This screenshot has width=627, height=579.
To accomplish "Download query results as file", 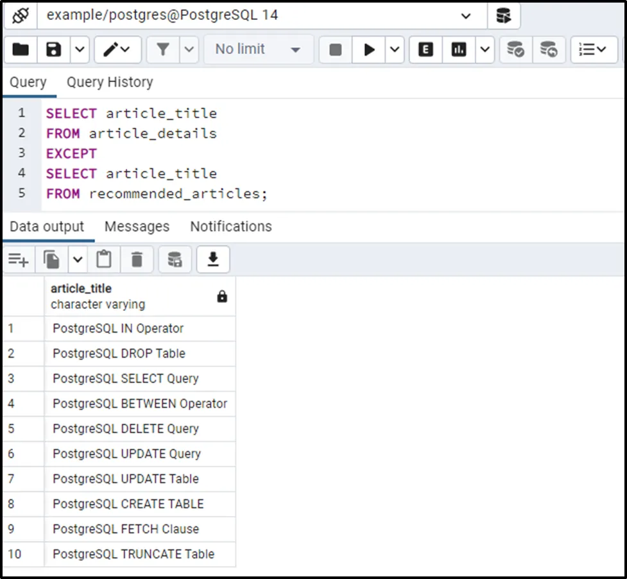I will click(x=213, y=259).
